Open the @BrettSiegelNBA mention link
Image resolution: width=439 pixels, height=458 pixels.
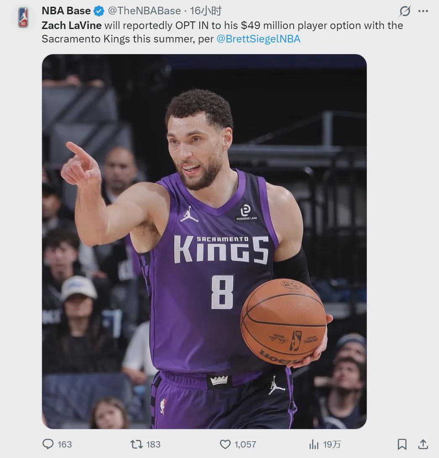[x=258, y=39]
